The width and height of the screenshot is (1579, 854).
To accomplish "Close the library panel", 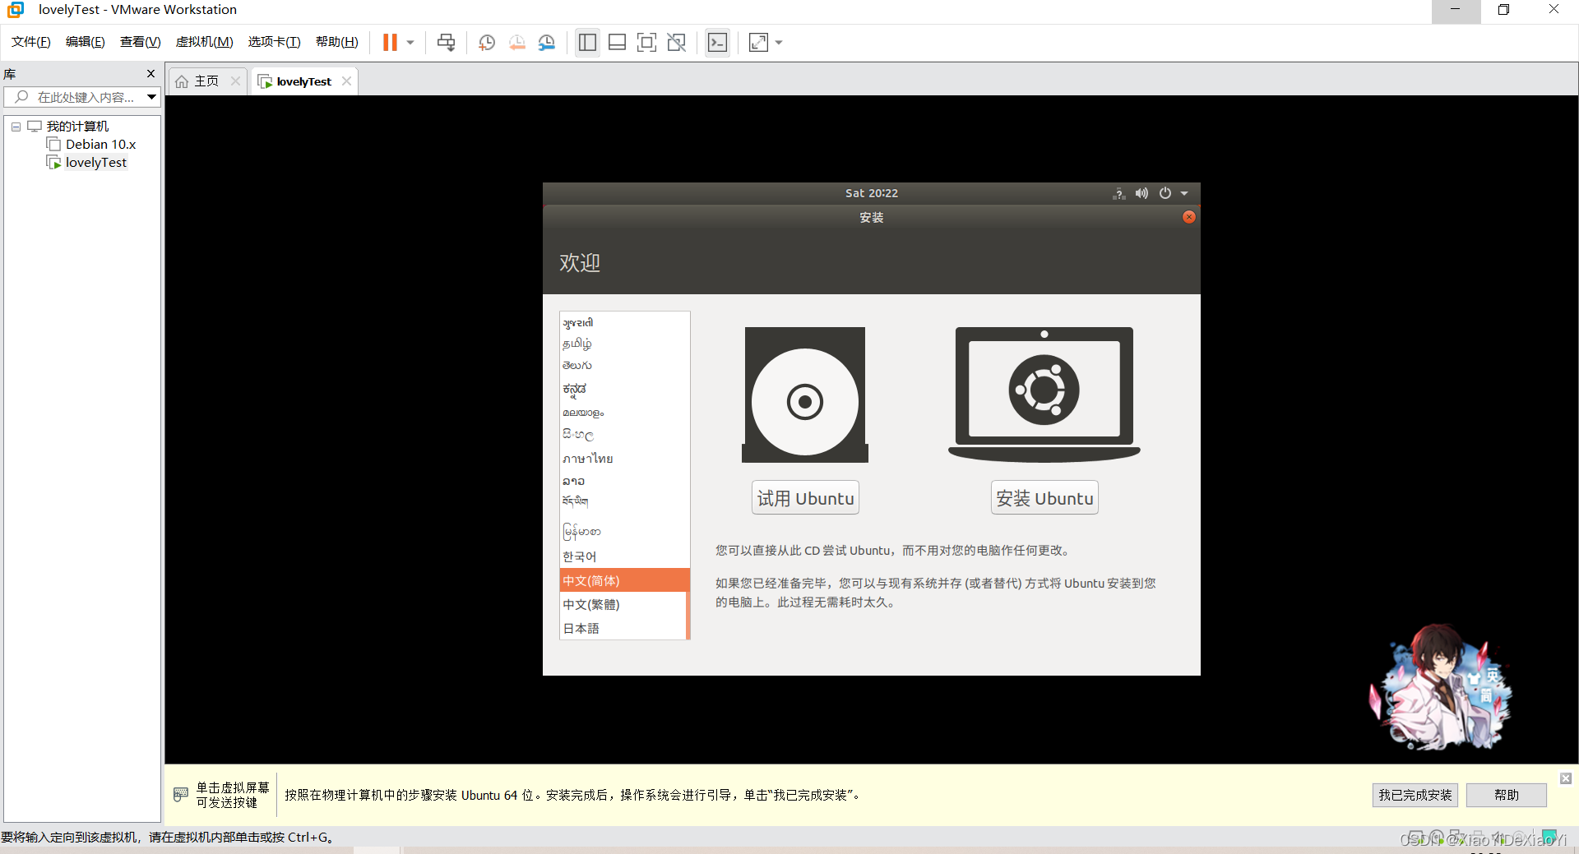I will 150,74.
